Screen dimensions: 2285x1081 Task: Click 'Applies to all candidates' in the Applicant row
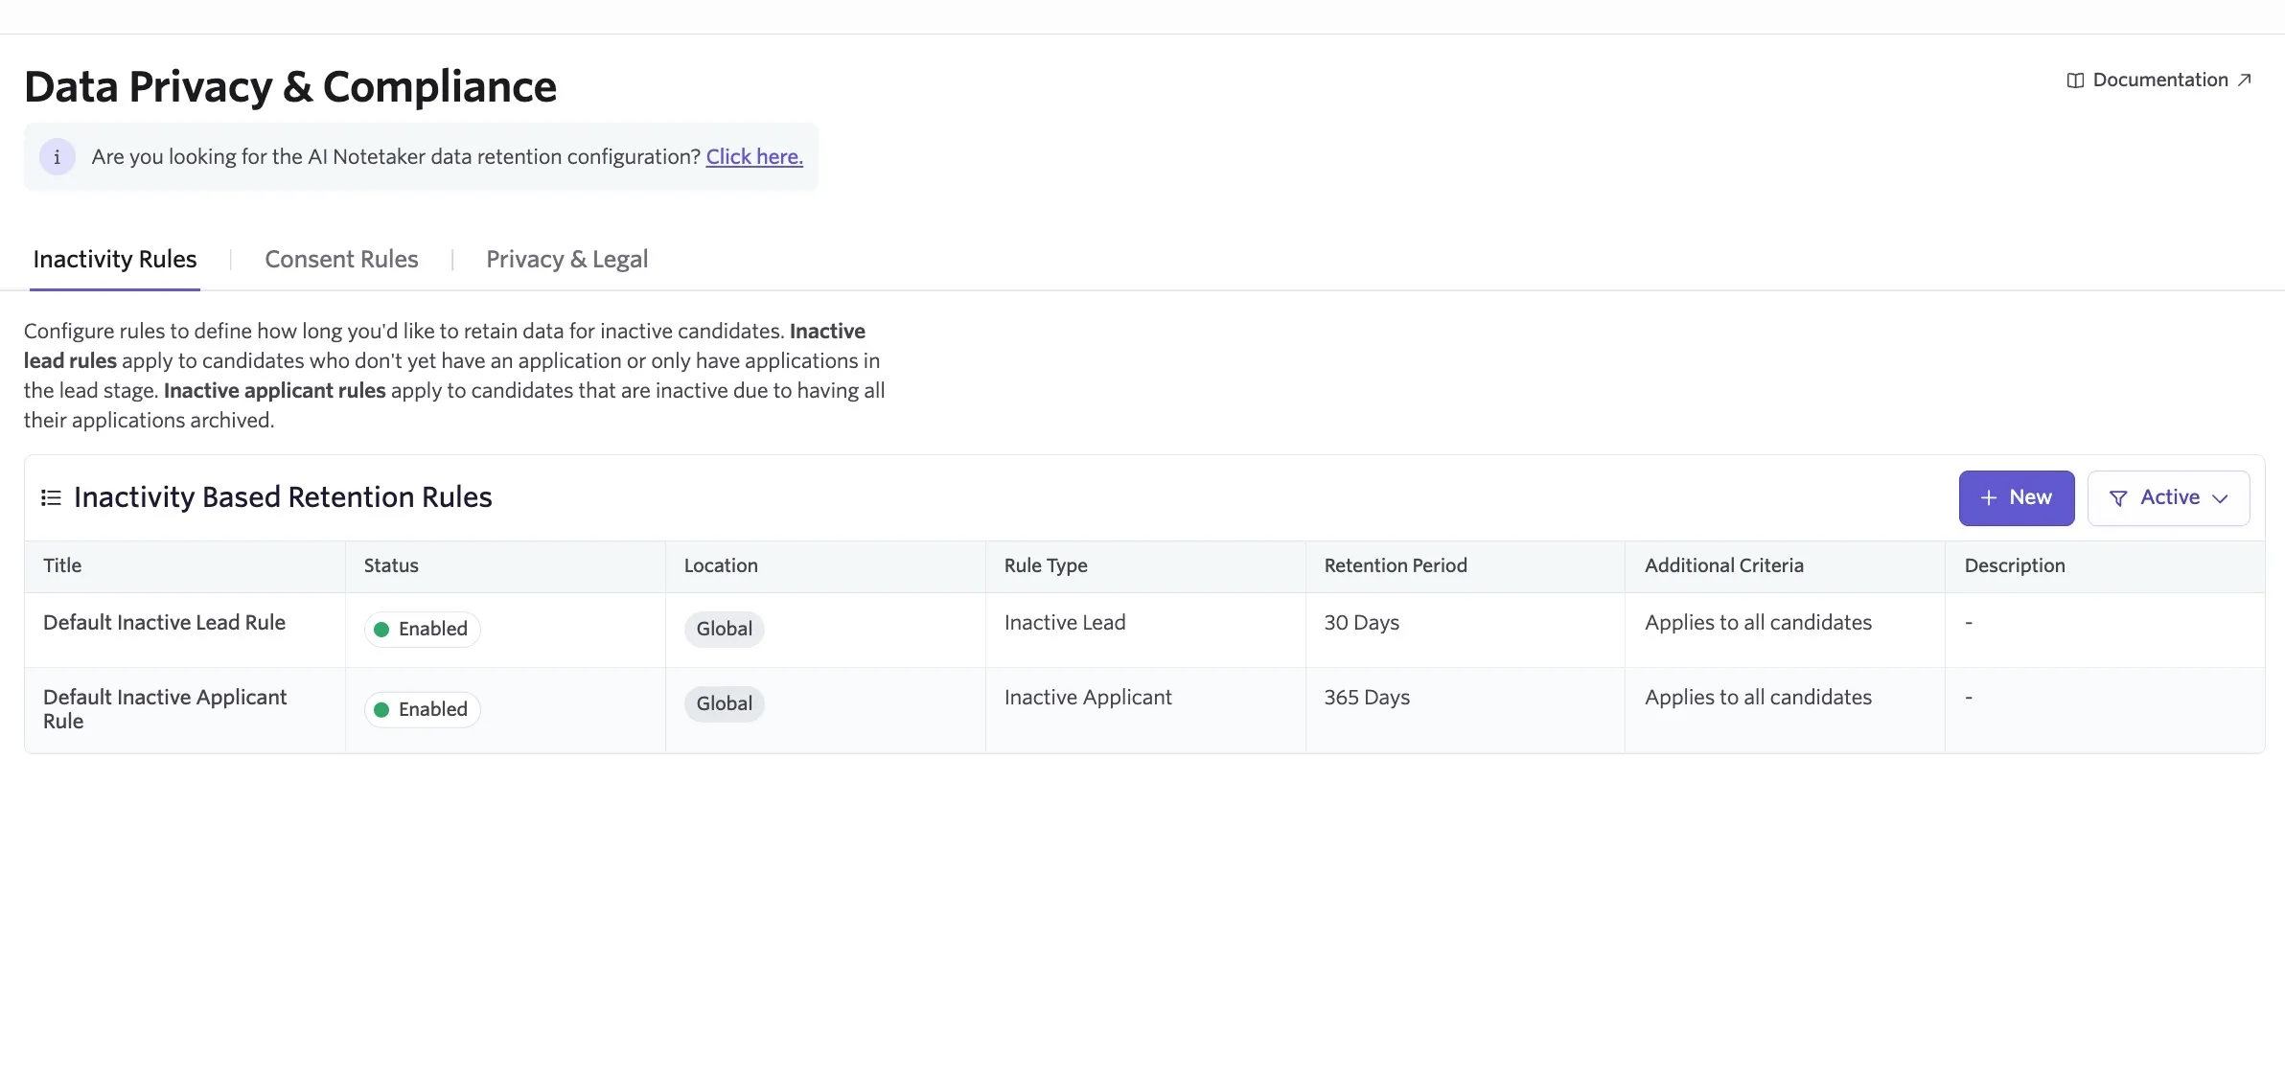point(1758,698)
